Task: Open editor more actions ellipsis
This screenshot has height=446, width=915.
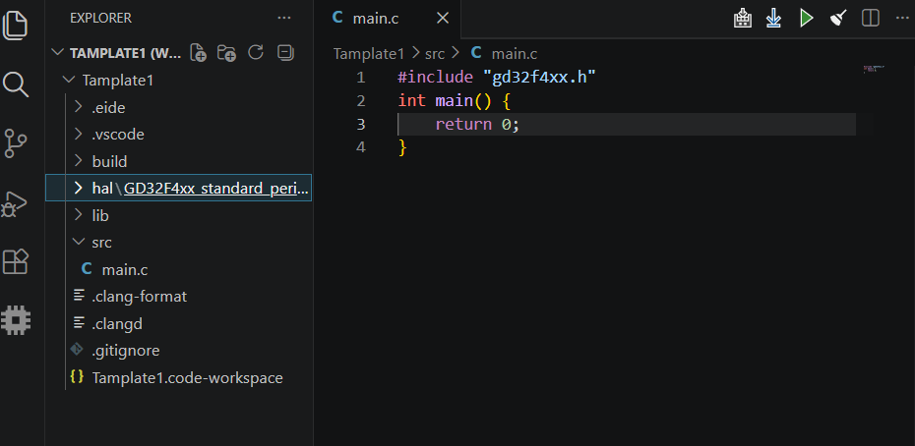Action: click(x=902, y=18)
